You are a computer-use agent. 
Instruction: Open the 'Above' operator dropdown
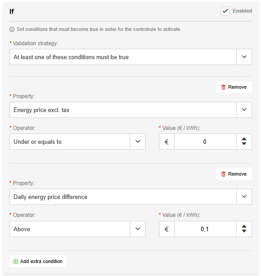point(77,229)
